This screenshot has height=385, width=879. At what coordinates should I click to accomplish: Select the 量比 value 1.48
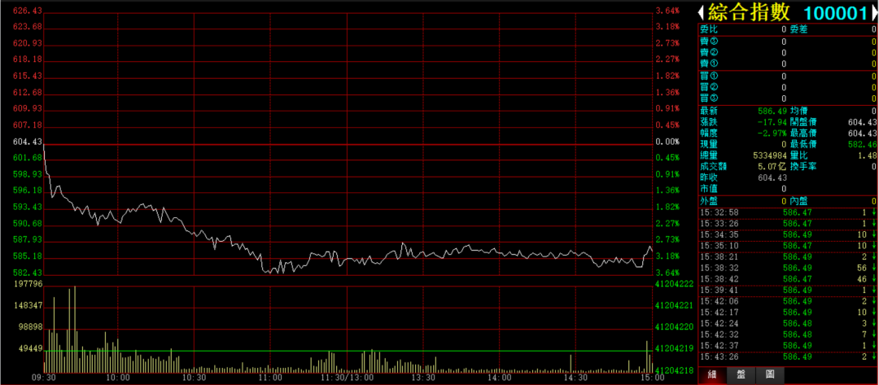(868, 155)
